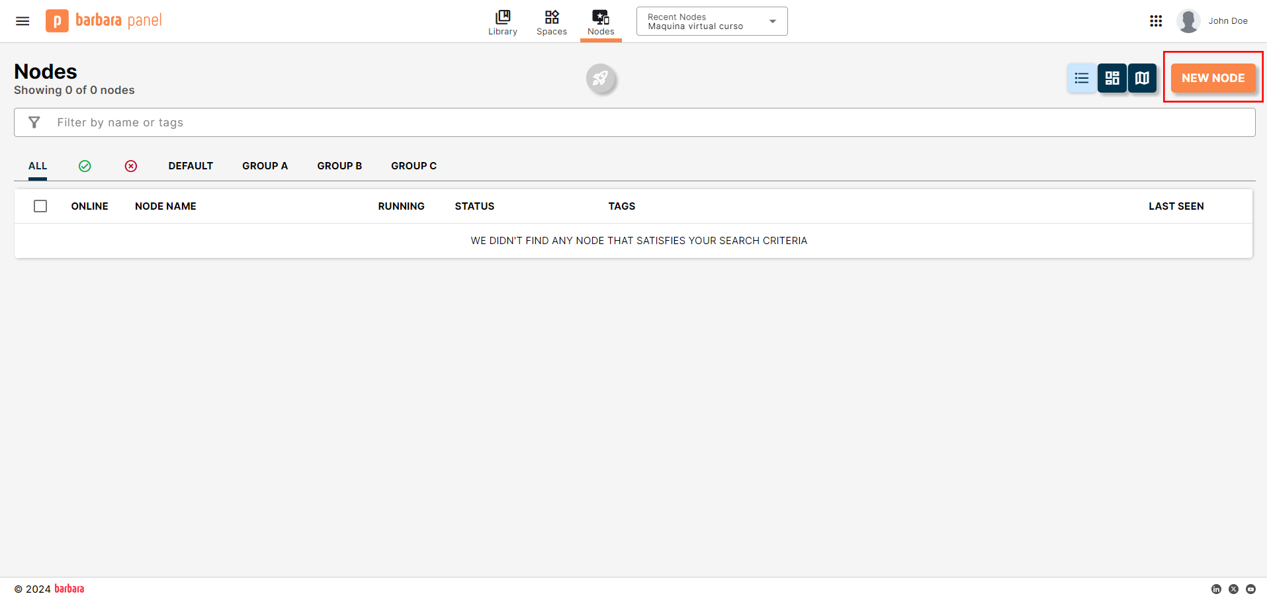Expand the Recent Nodes dropdown
The image size is (1267, 598).
(x=771, y=21)
